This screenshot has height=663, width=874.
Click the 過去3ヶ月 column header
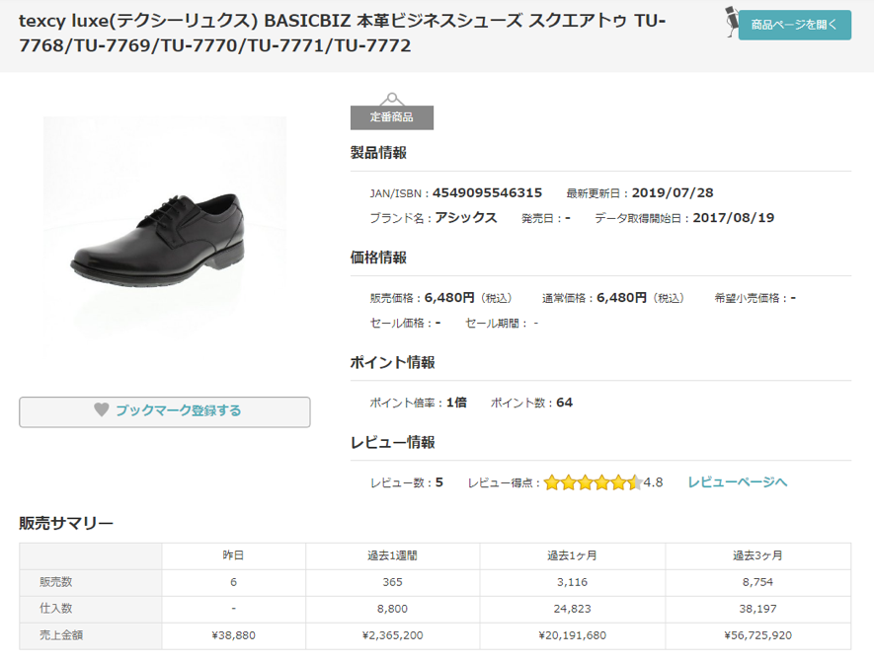(757, 555)
